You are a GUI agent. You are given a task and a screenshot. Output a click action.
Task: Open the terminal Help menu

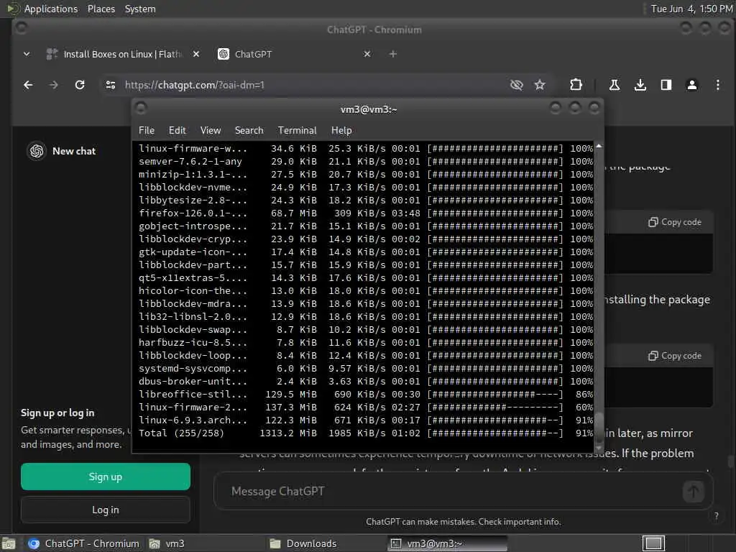pos(341,131)
